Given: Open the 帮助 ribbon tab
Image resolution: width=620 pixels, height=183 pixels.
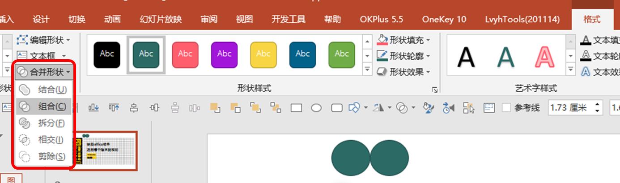Looking at the screenshot, I should (332, 19).
